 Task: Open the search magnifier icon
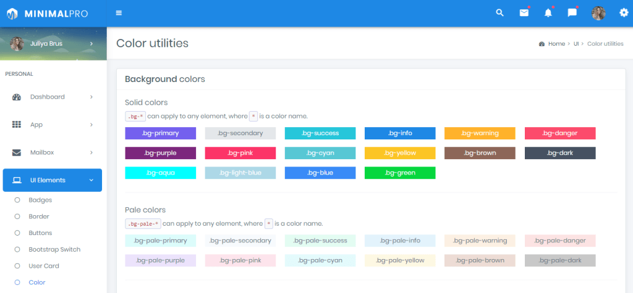click(499, 13)
